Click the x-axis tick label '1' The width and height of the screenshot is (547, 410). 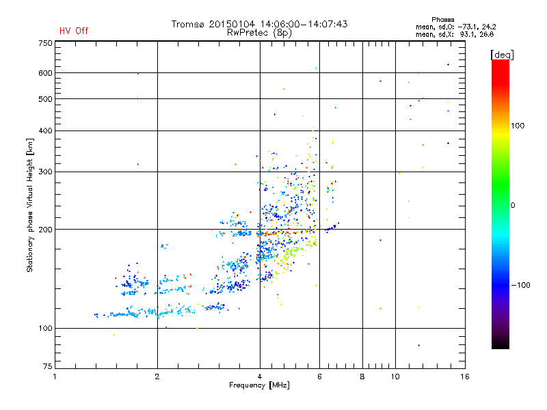pyautogui.click(x=55, y=377)
